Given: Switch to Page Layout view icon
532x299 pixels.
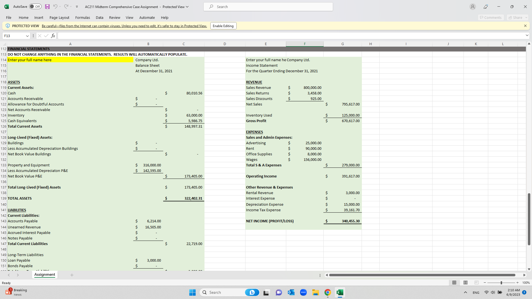Looking at the screenshot, I should click(465, 283).
